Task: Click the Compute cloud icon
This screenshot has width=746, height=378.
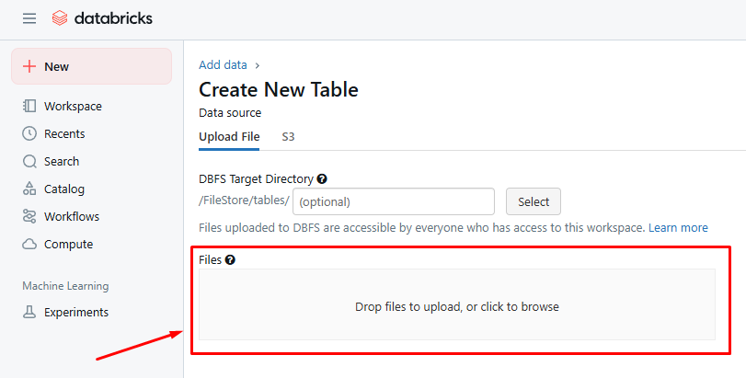Action: point(29,245)
